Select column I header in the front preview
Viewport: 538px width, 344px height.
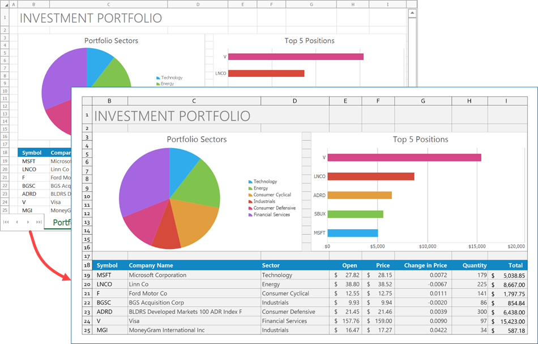506,101
